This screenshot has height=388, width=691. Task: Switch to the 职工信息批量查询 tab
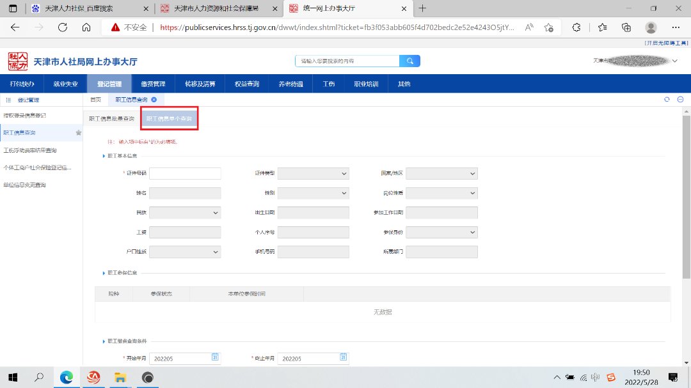point(111,119)
